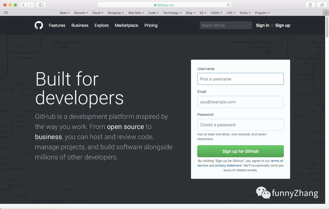
Task: Click the Password field label
Action: tap(205, 114)
